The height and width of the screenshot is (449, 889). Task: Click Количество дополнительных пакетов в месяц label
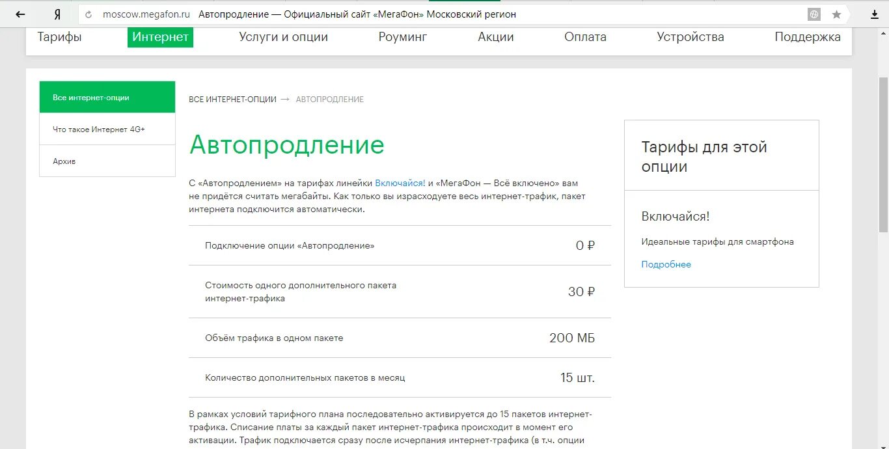[x=305, y=378]
